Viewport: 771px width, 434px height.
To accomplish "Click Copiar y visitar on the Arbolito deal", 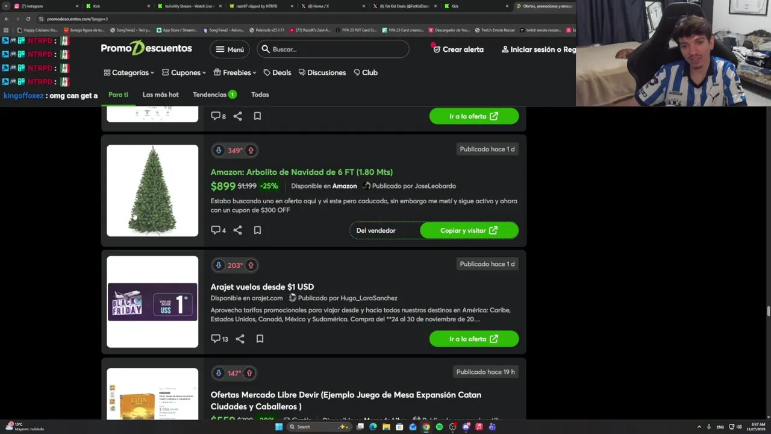I will (x=469, y=230).
